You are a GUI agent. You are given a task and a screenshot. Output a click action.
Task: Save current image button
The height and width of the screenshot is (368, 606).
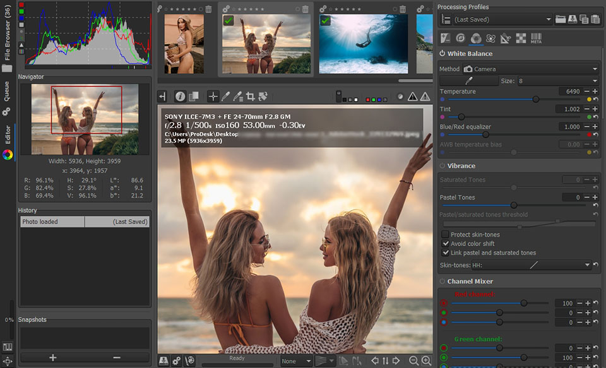(x=163, y=360)
